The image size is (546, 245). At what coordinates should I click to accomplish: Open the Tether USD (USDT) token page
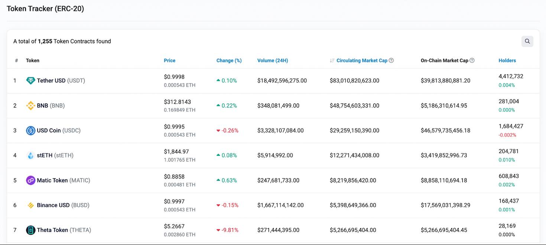(x=61, y=81)
